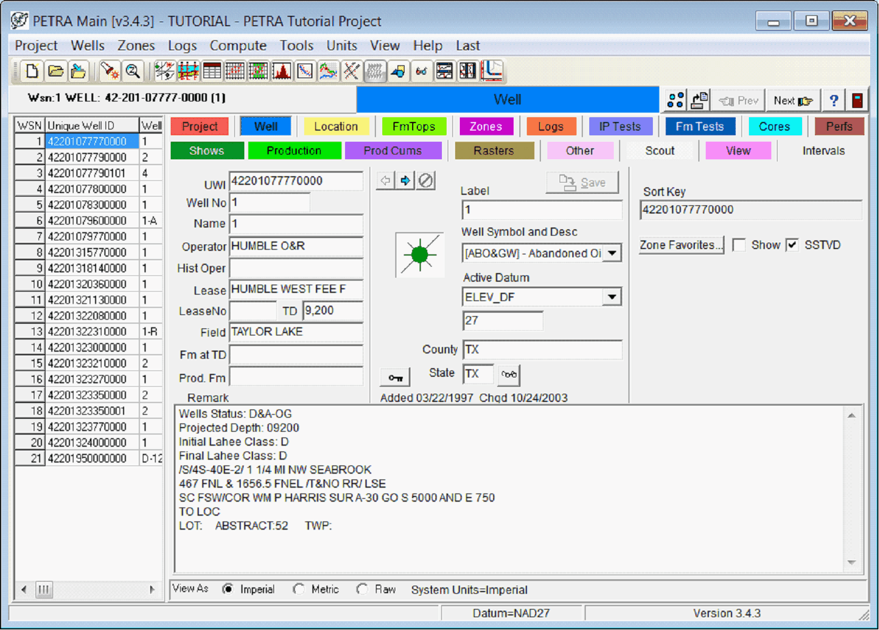
Task: Select well 42201079600000 in list
Action: pos(87,220)
